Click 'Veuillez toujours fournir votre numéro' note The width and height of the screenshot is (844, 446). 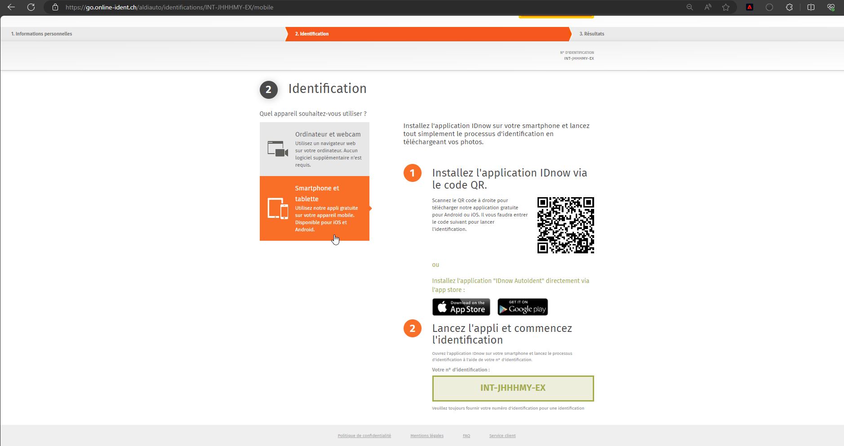(508, 408)
